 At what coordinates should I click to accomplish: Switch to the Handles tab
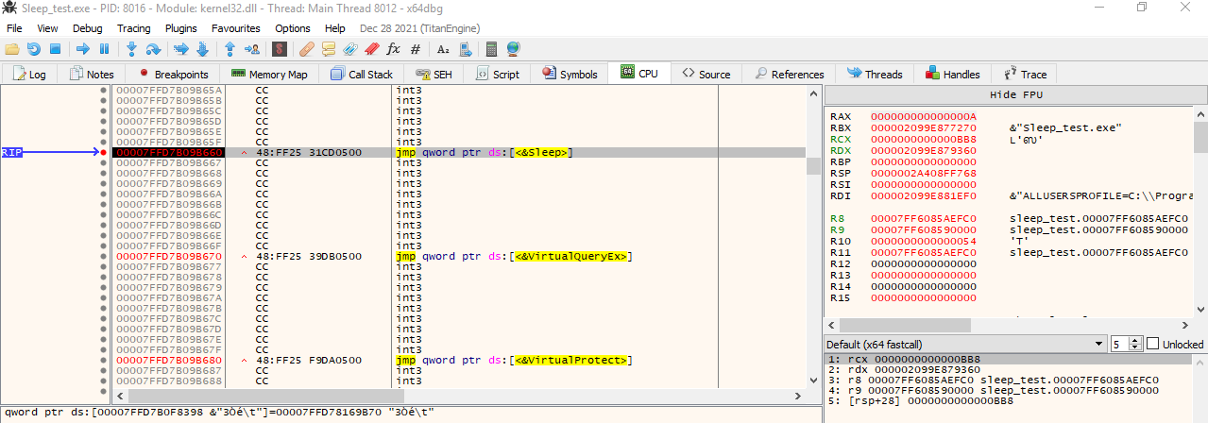point(954,74)
